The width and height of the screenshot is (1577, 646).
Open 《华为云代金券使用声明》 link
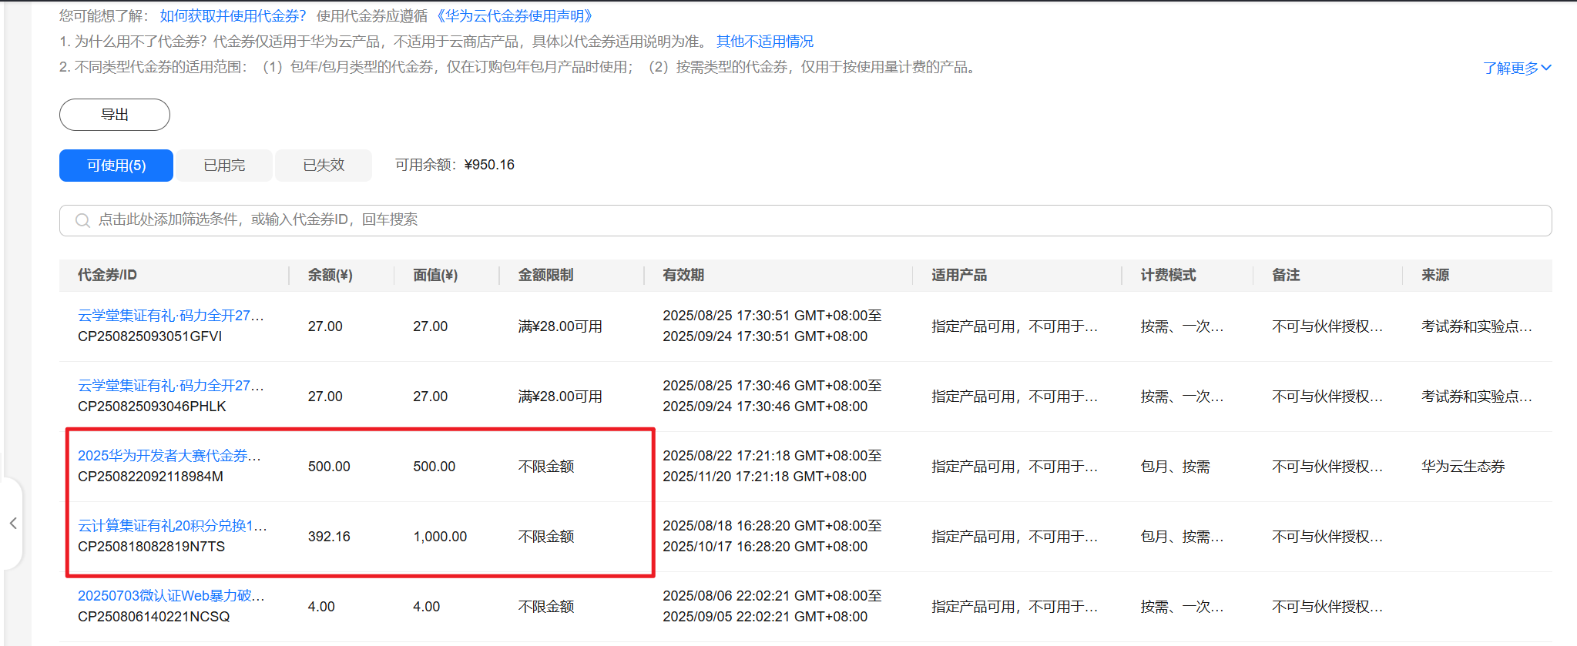click(x=514, y=16)
